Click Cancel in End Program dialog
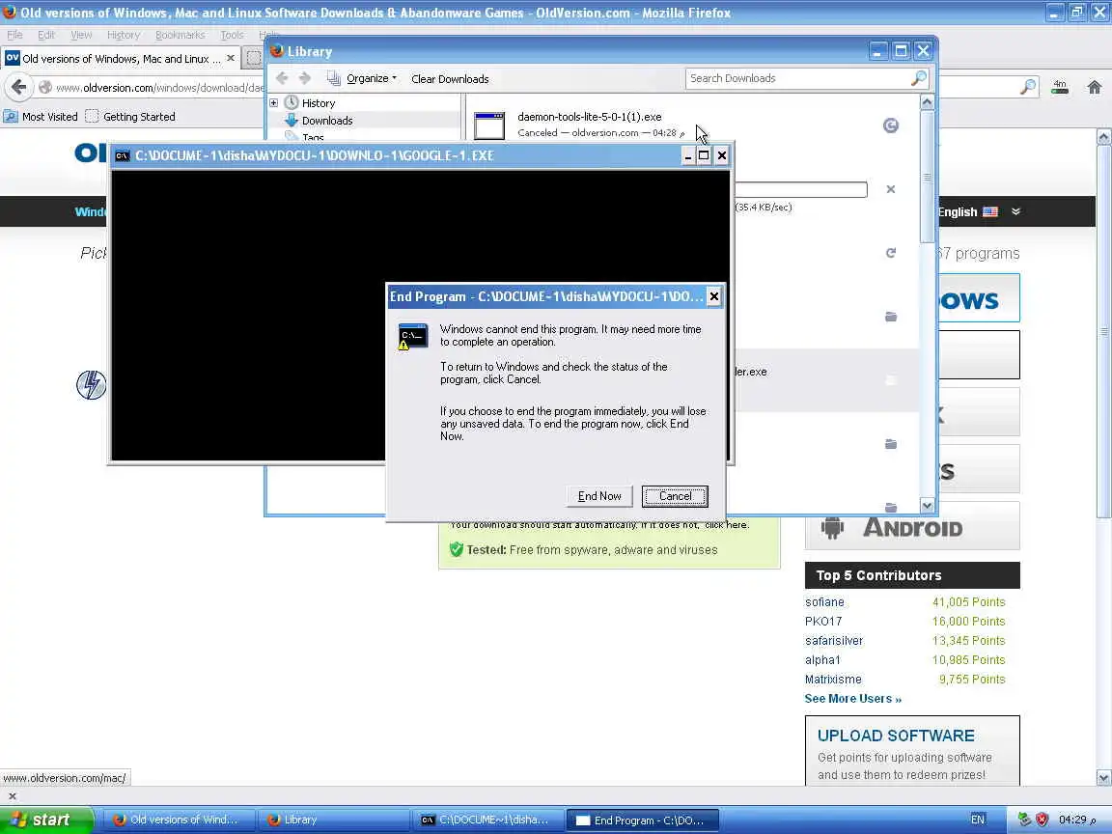 (675, 496)
